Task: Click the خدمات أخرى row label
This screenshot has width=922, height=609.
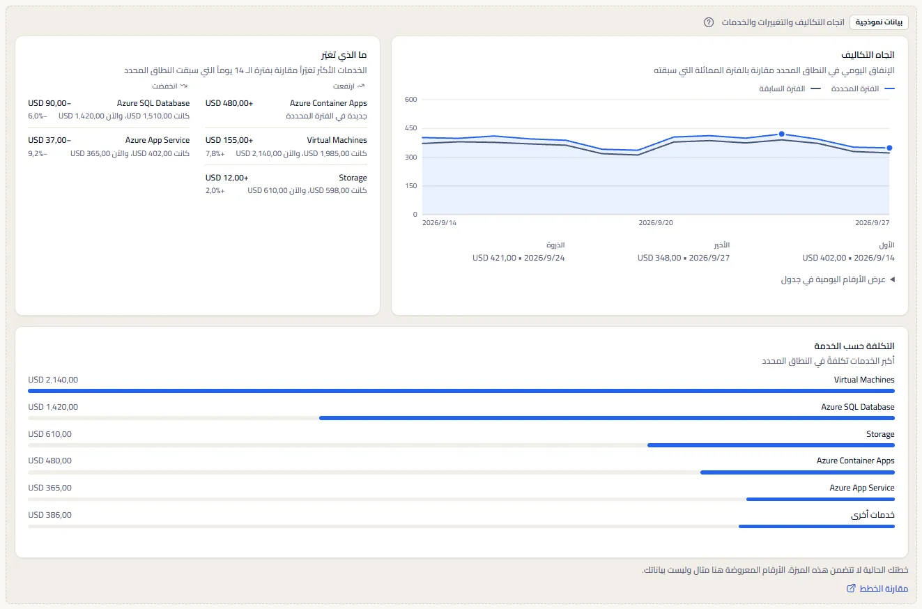Action: point(873,515)
